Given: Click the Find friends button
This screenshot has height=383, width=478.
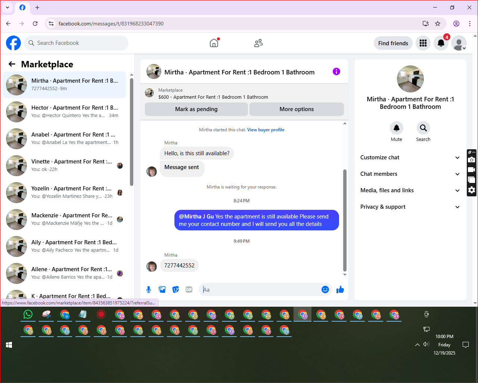Looking at the screenshot, I should coord(393,43).
